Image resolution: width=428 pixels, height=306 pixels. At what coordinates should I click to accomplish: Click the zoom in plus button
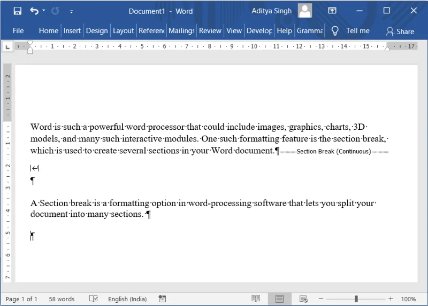pos(391,299)
